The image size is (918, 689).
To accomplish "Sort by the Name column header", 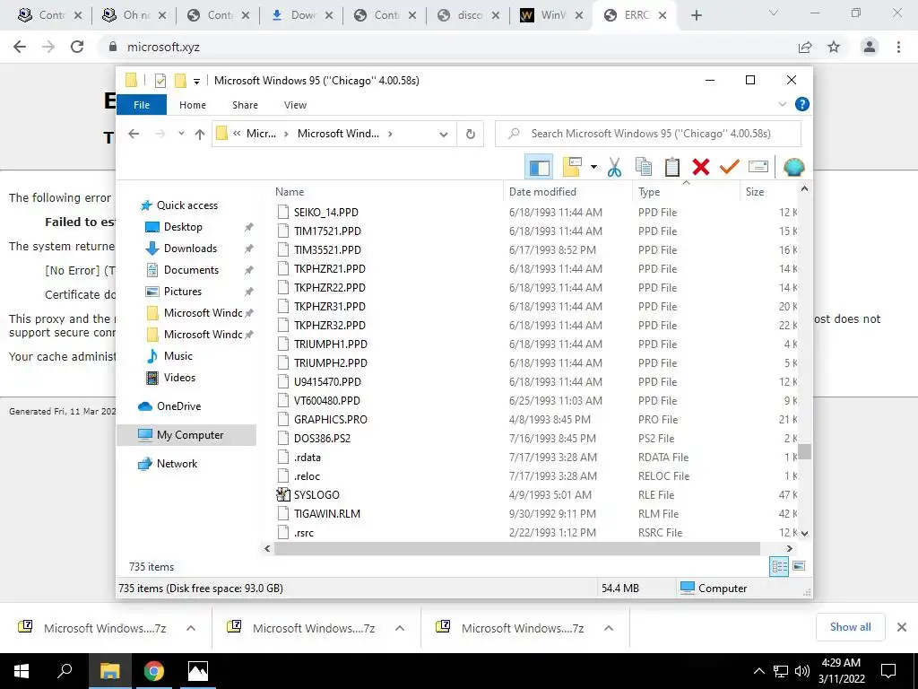I will pos(388,192).
